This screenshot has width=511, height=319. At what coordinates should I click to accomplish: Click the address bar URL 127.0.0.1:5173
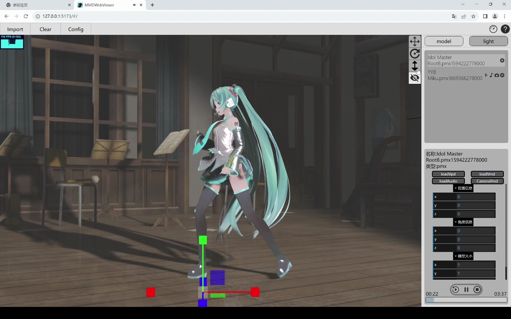coord(60,16)
